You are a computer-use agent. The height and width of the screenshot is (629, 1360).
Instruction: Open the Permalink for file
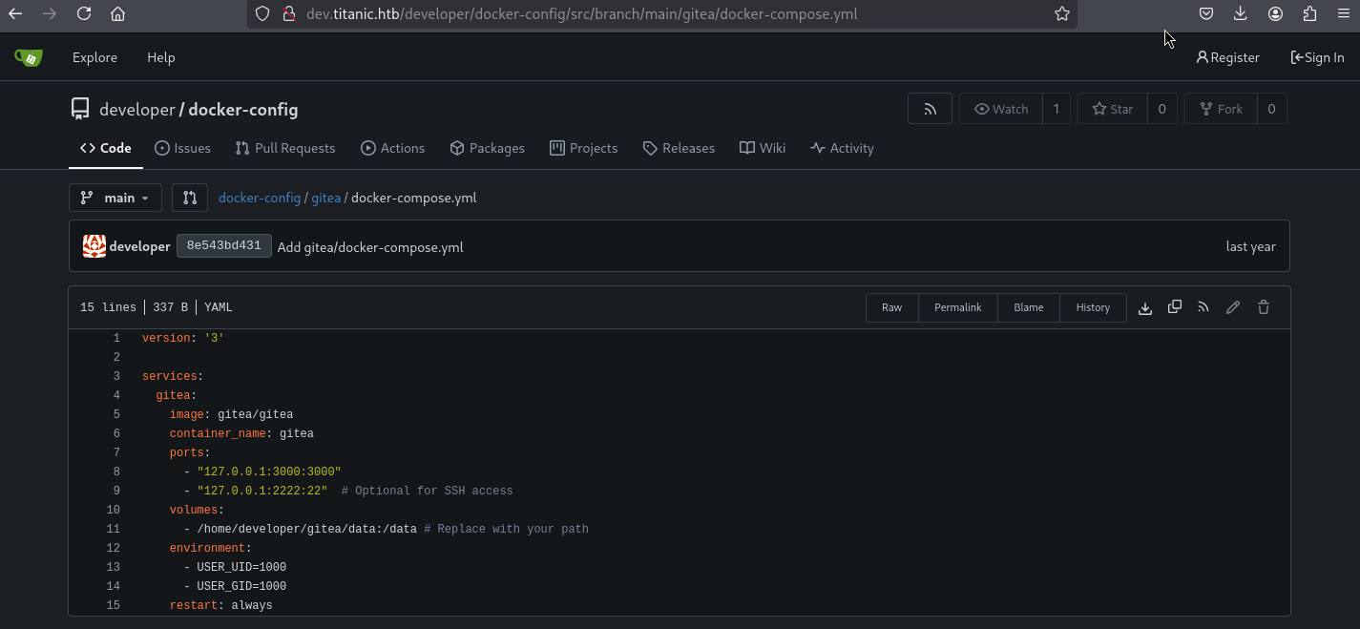(x=958, y=307)
